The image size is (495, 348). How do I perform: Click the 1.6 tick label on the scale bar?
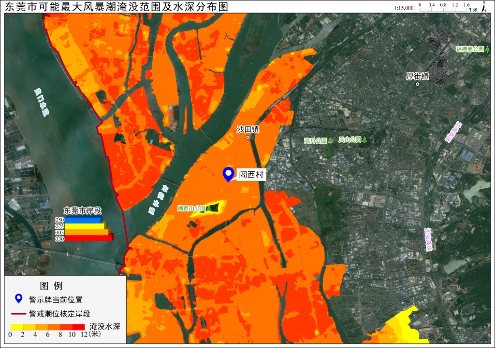466,5
